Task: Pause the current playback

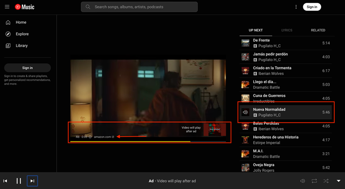Action: (19, 181)
